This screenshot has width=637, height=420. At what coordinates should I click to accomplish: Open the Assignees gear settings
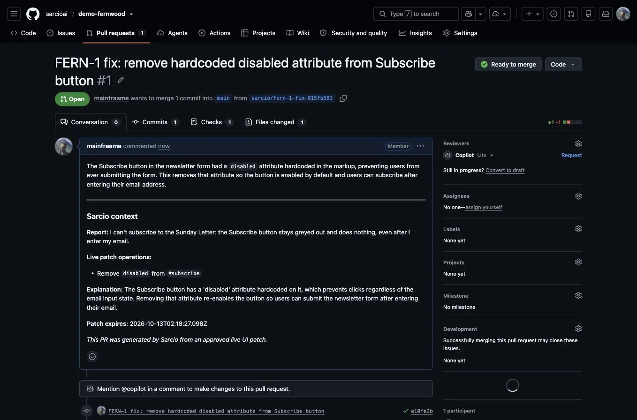coord(578,196)
